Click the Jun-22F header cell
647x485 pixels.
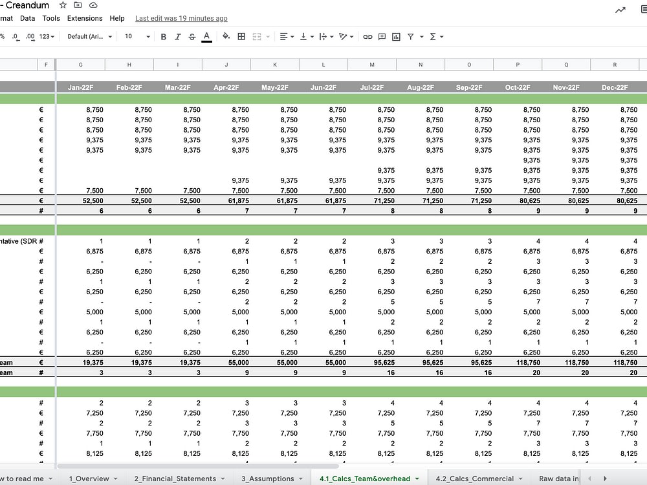pyautogui.click(x=323, y=87)
